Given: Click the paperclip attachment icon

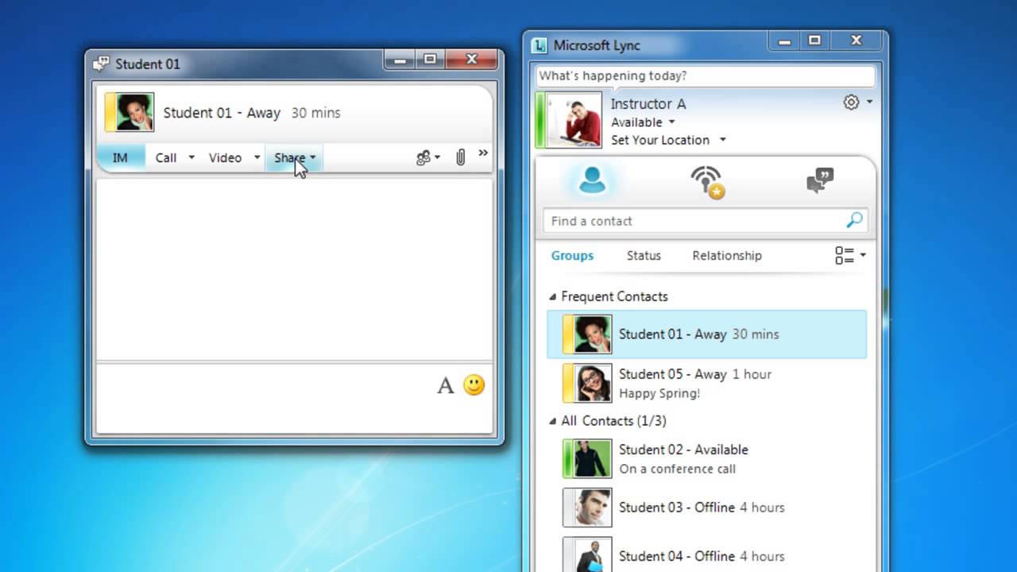Looking at the screenshot, I should tap(460, 157).
